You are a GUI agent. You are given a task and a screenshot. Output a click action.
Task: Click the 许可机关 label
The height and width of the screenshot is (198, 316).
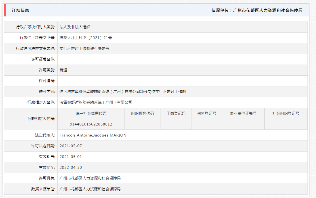47,178
